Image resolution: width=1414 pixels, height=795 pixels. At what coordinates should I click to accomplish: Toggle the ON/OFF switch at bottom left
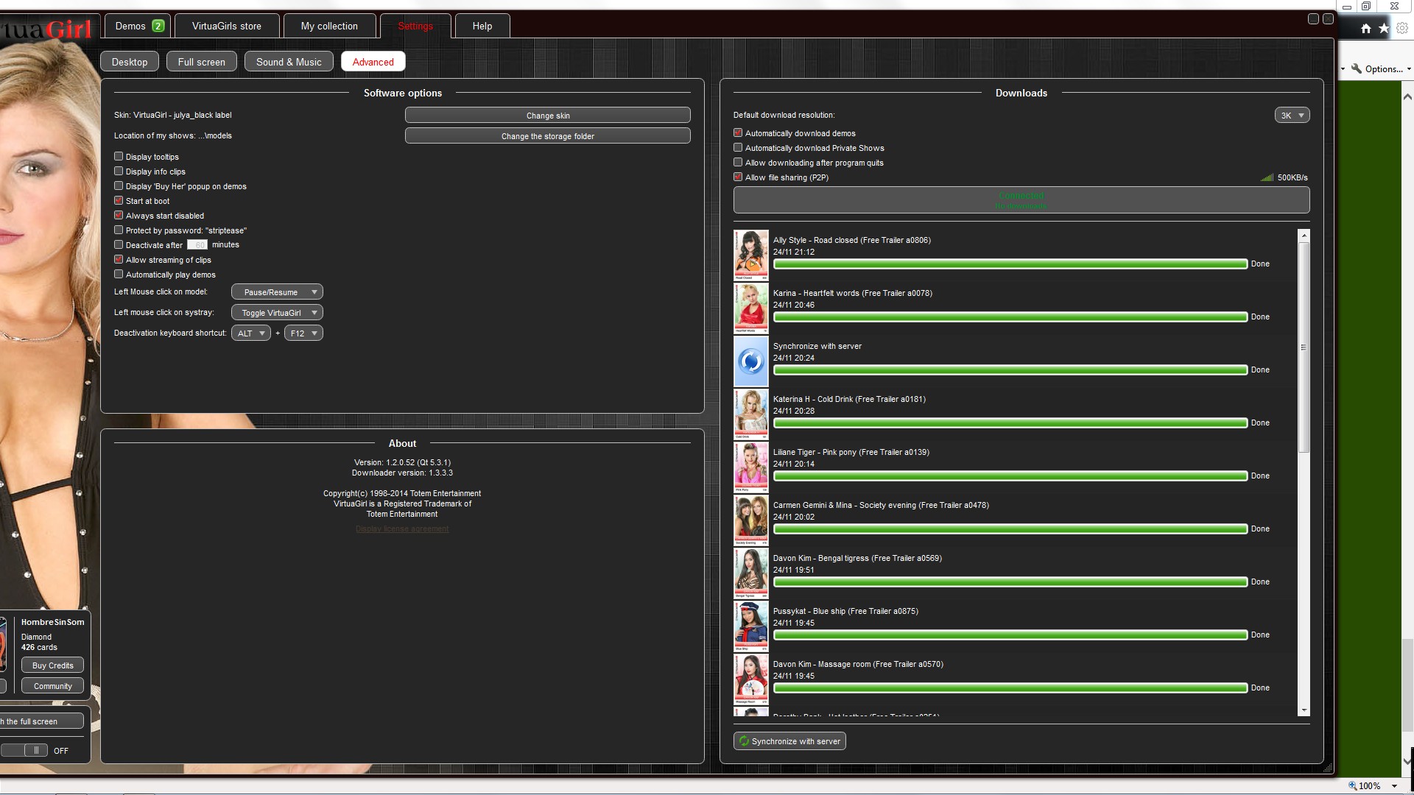click(x=26, y=750)
